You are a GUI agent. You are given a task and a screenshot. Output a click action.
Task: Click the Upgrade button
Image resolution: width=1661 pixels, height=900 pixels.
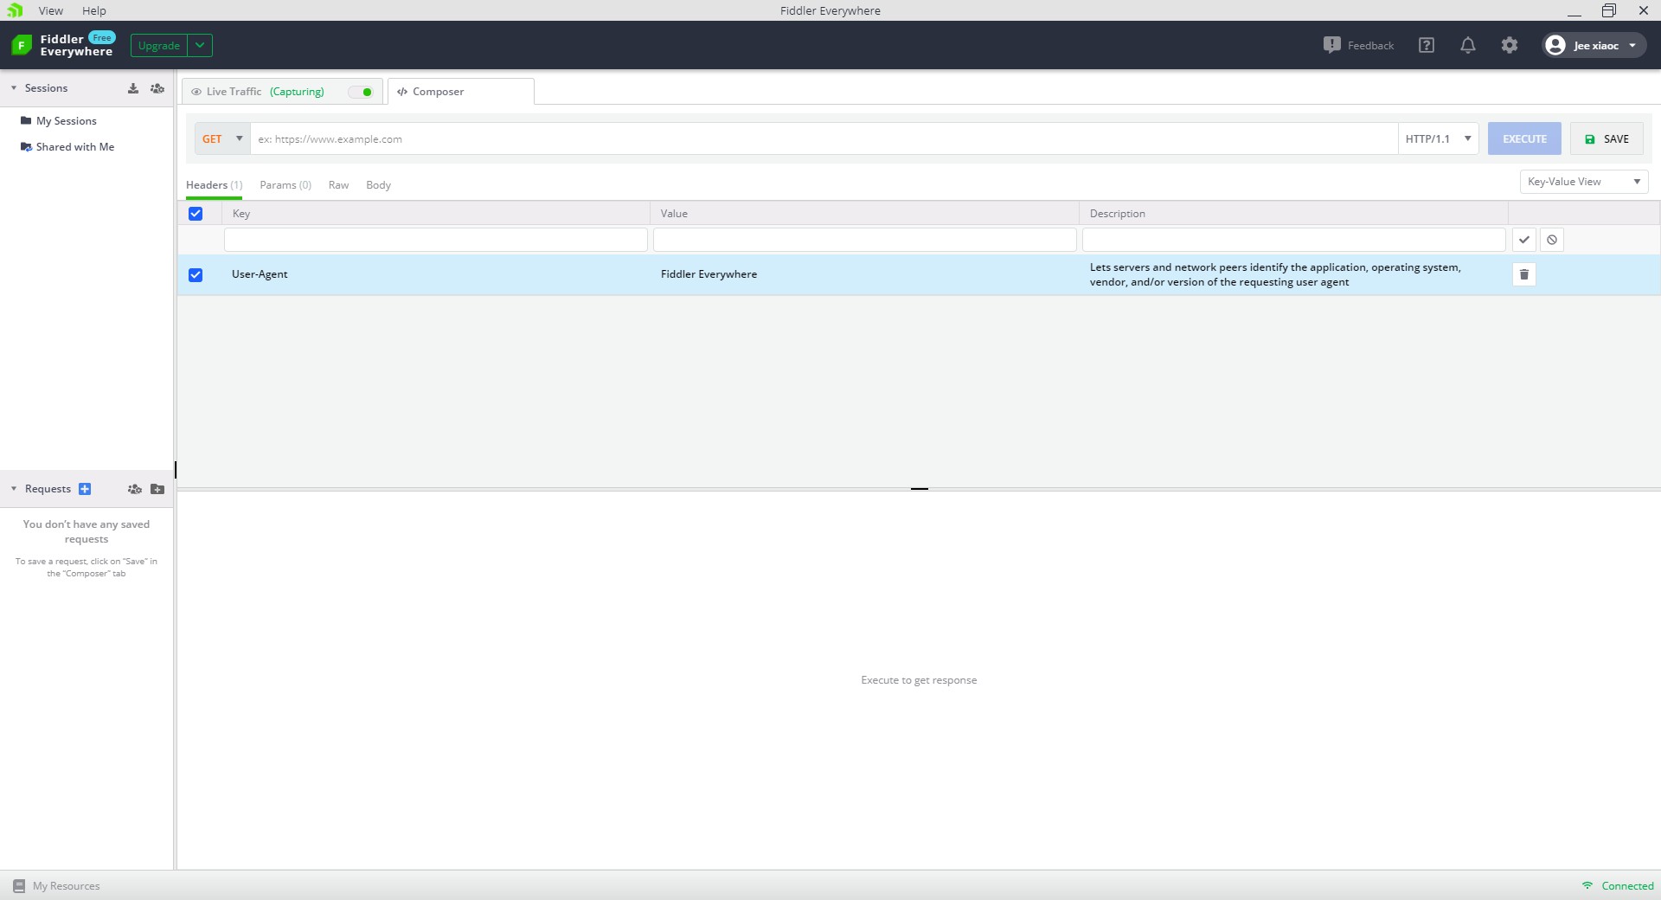(159, 45)
